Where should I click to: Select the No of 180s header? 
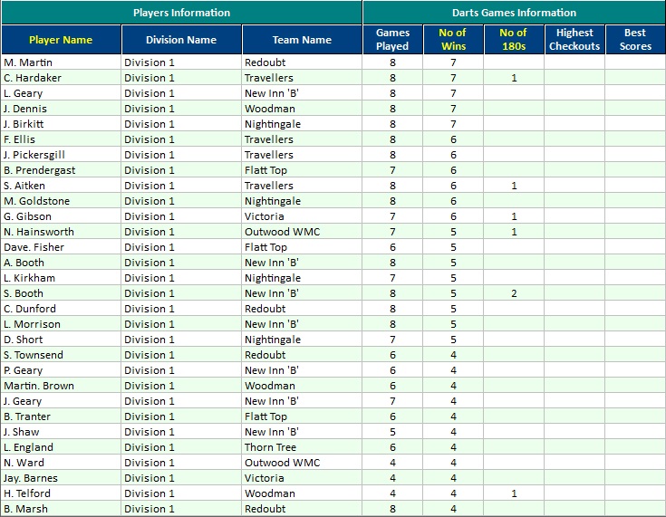[513, 40]
